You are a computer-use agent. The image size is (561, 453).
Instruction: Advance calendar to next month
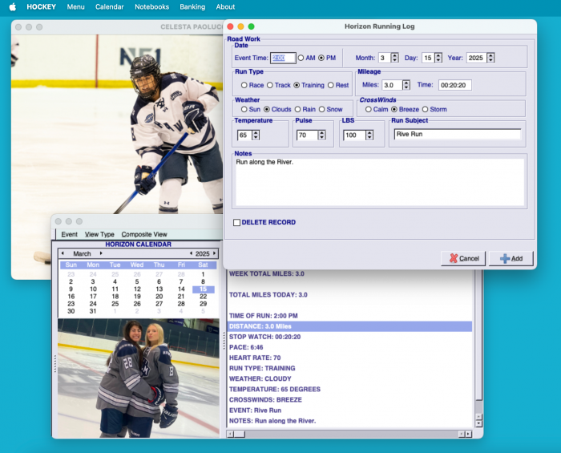click(101, 253)
